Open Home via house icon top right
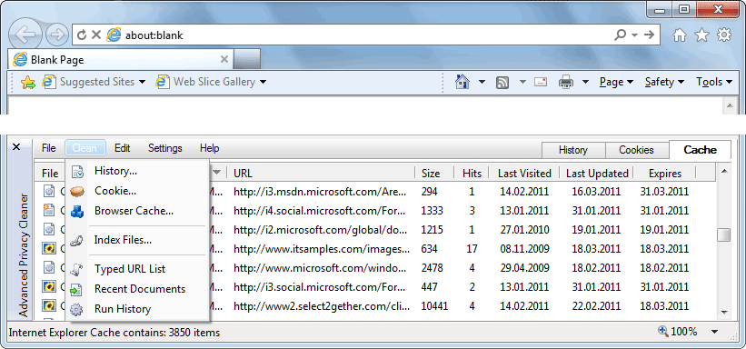This screenshot has height=349, width=746. [680, 35]
